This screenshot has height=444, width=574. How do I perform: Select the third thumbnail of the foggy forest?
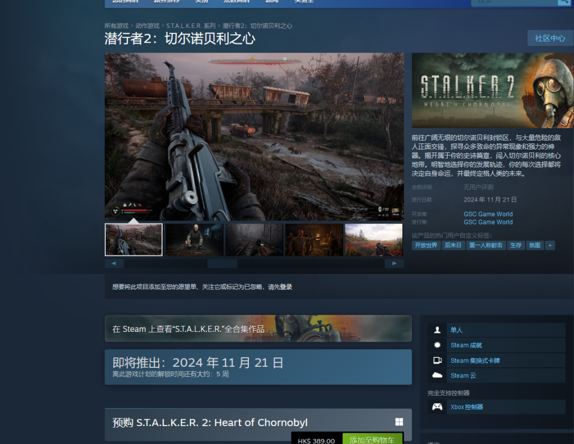(254, 240)
